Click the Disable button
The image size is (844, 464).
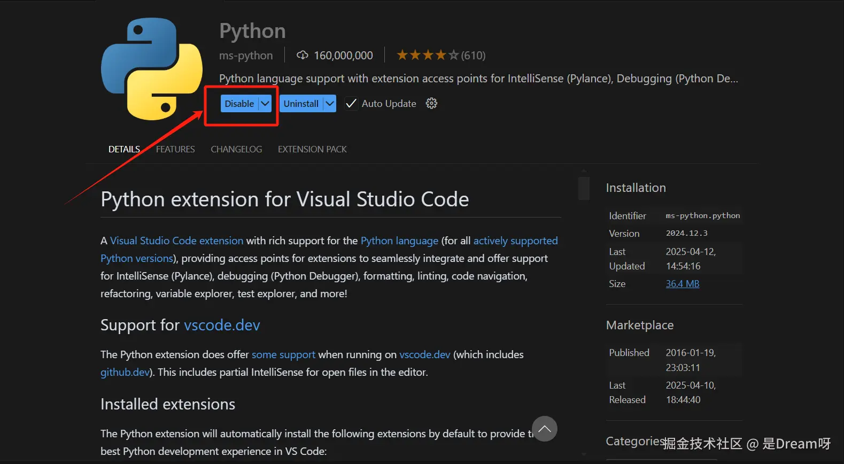[x=239, y=104]
